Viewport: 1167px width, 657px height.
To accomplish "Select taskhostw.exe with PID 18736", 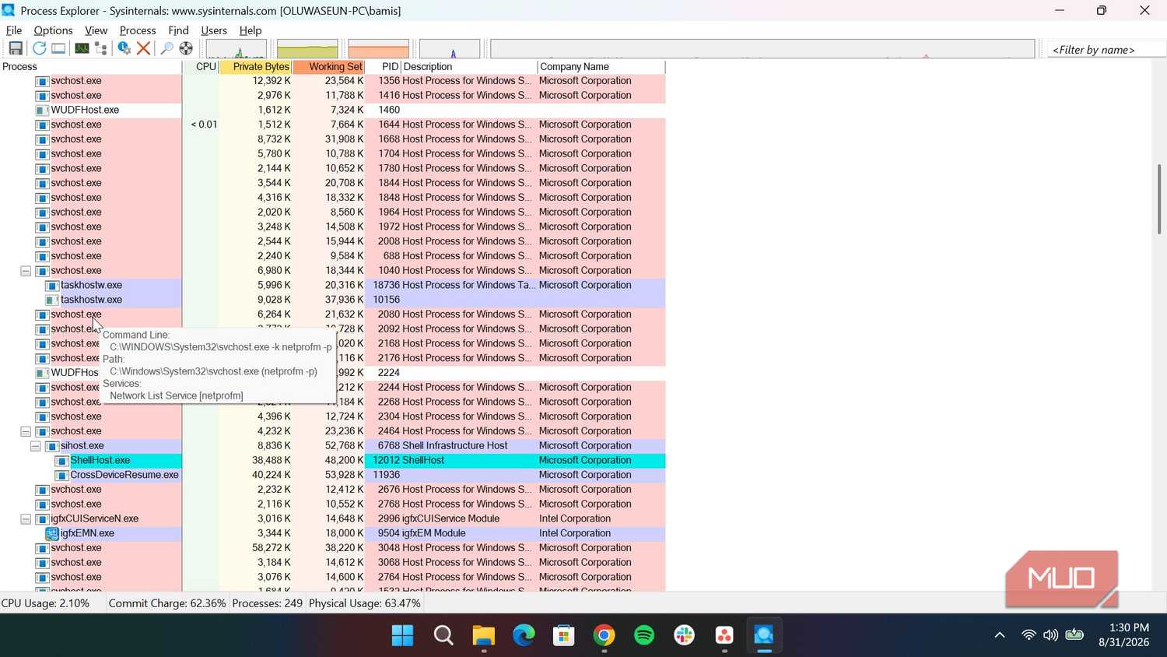I will 333,286.
